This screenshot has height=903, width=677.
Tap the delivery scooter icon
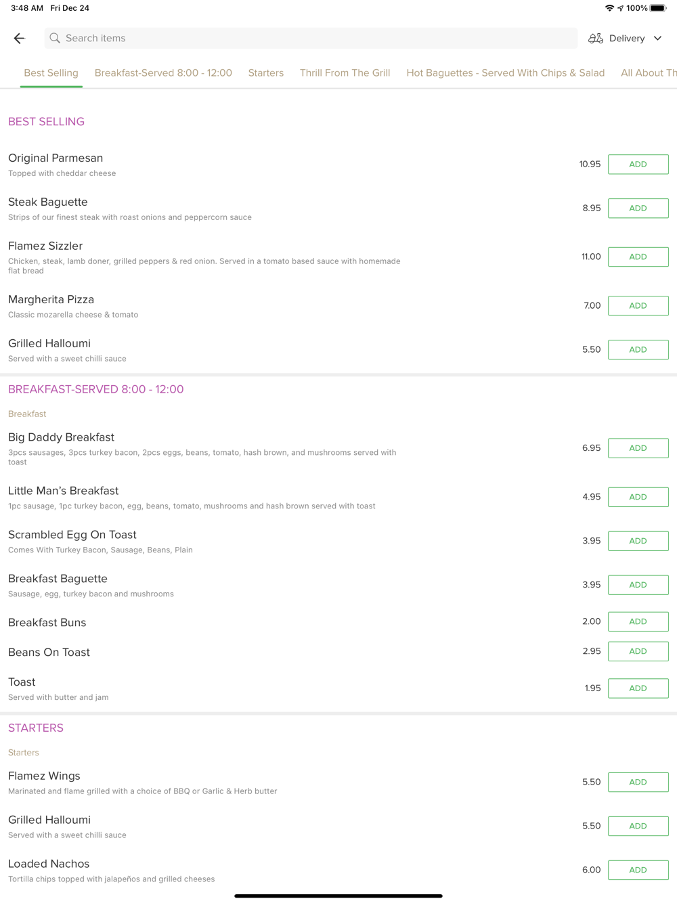click(595, 39)
